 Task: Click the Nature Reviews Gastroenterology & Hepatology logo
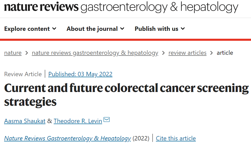(x=121, y=7)
